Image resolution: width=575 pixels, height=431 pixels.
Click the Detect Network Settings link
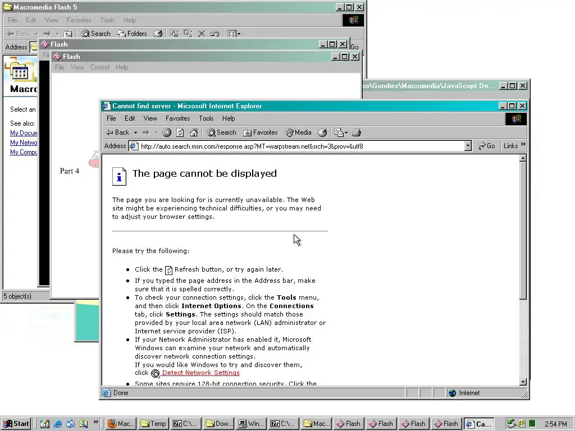pos(200,373)
